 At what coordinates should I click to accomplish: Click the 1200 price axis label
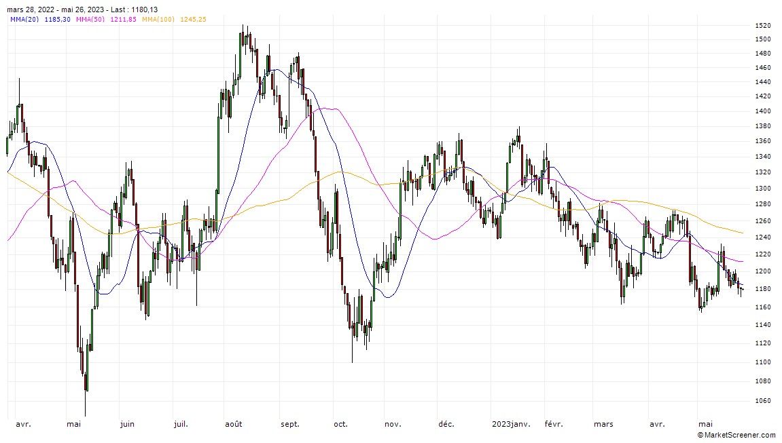pos(762,271)
